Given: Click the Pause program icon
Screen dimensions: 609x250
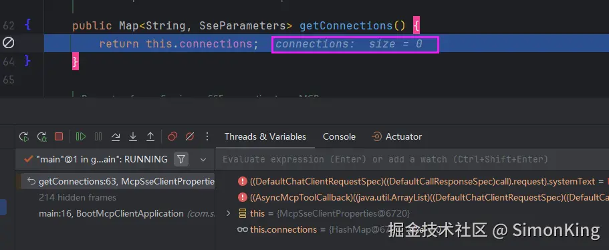Looking at the screenshot, I should tap(98, 136).
